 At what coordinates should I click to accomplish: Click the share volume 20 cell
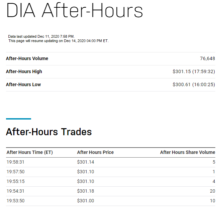coord(213,191)
